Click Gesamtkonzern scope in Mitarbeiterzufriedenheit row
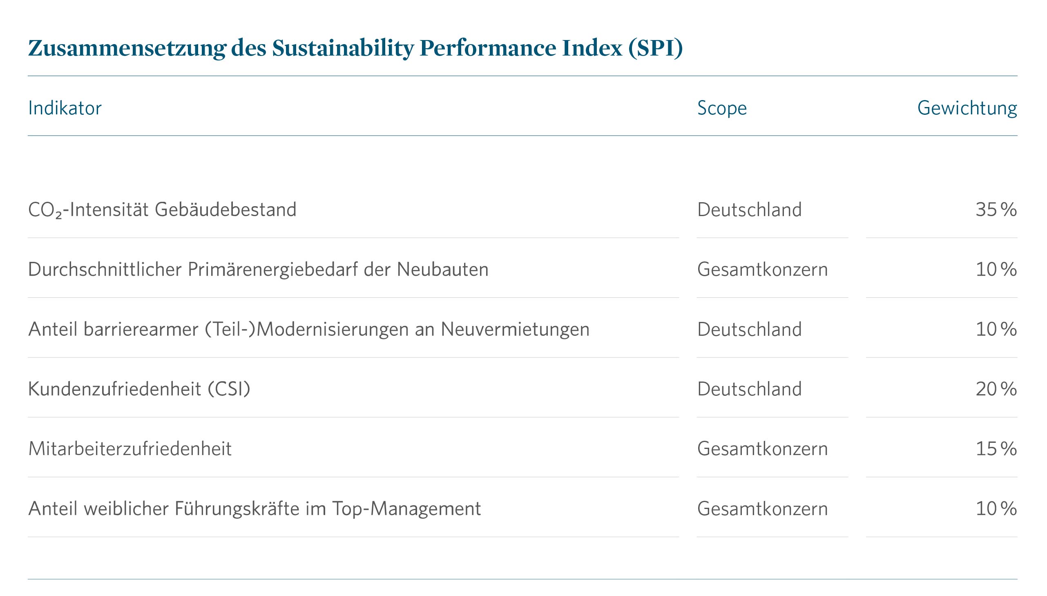The image size is (1047, 596). (x=762, y=449)
